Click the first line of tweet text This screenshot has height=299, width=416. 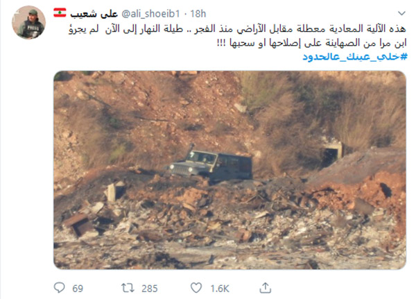(237, 29)
